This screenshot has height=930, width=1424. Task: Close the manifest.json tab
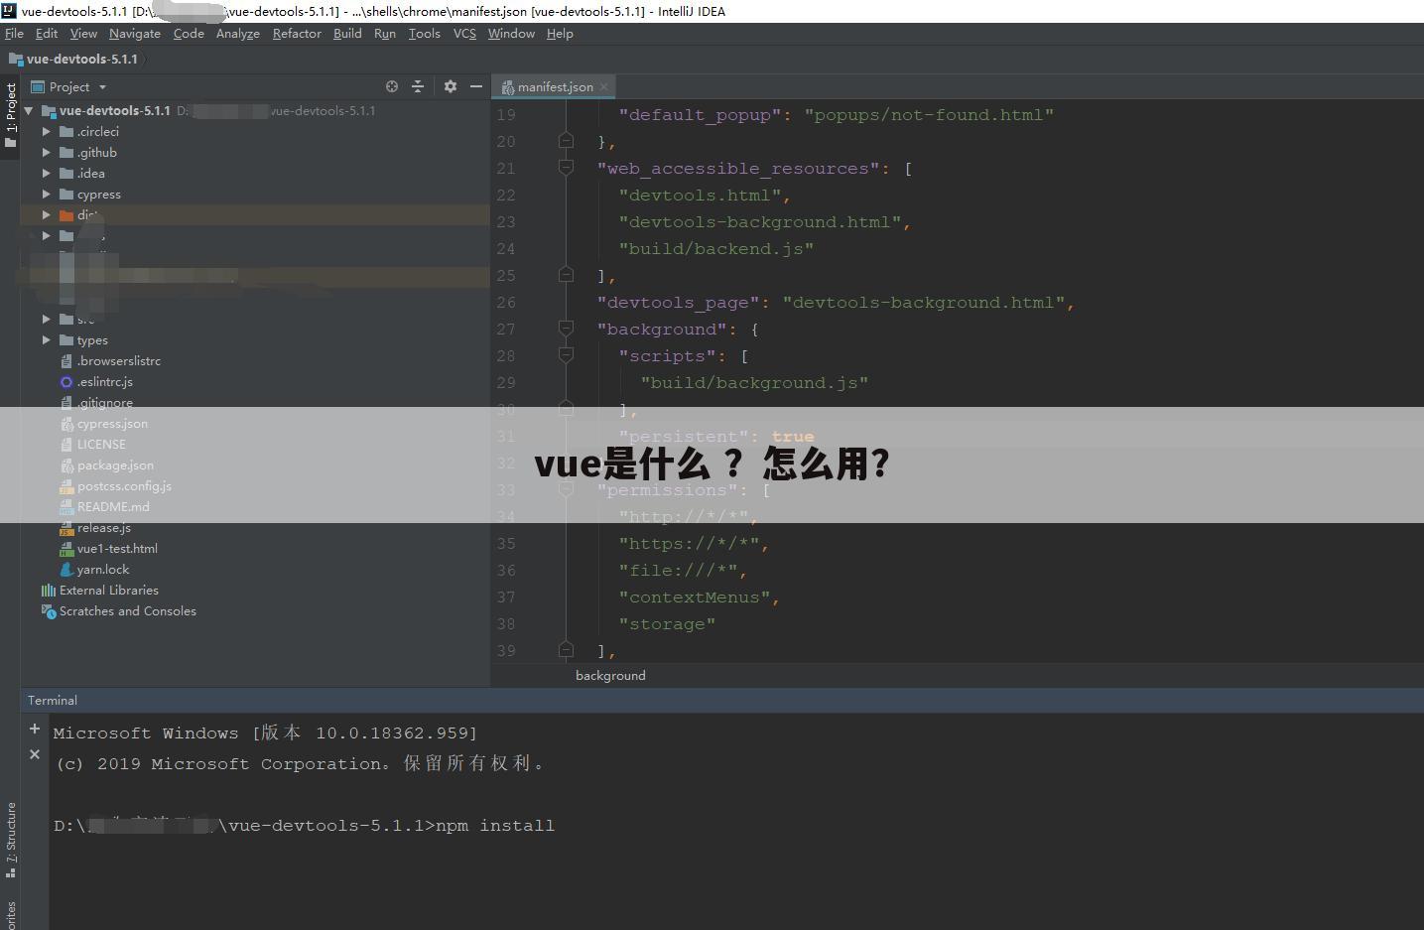tap(603, 86)
